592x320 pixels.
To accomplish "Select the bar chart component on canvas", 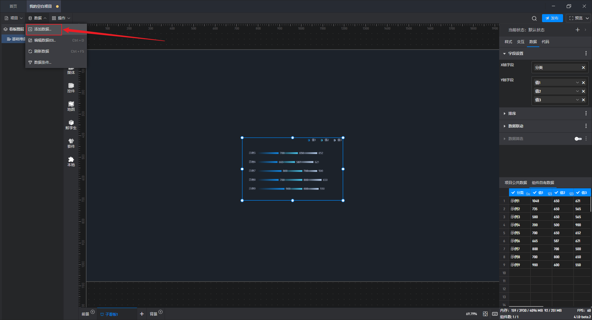I will (x=292, y=169).
